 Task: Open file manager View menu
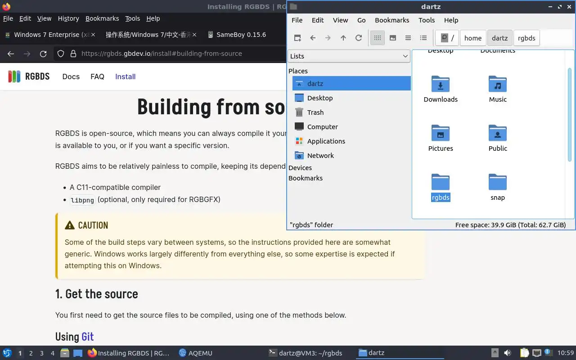[x=340, y=20]
